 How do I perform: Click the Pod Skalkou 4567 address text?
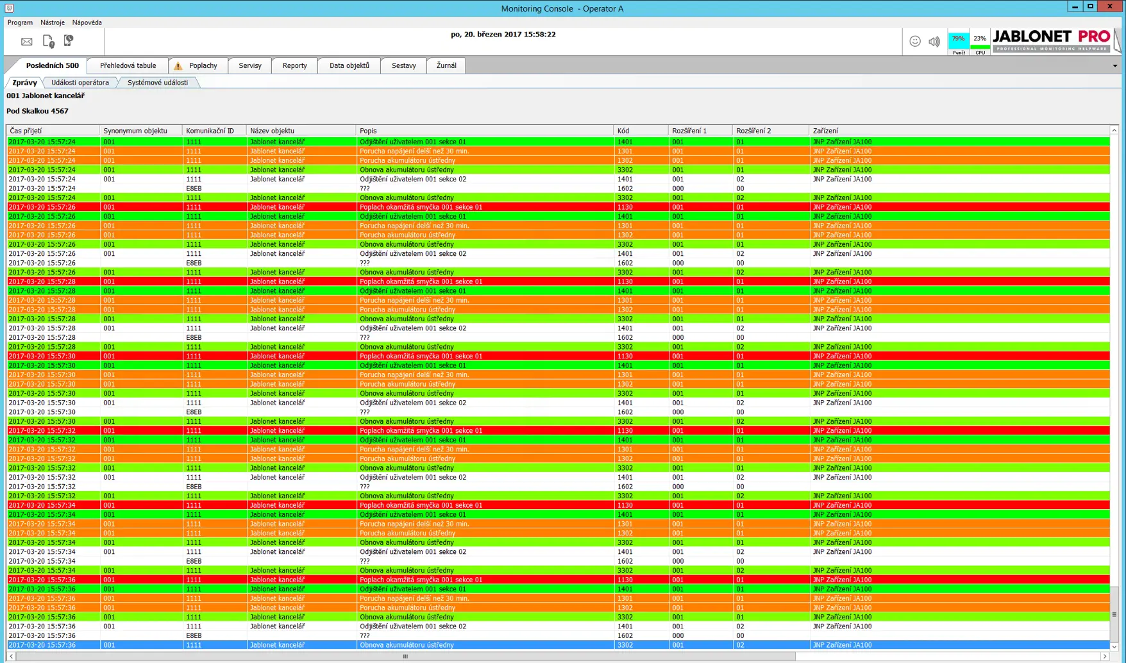(37, 111)
